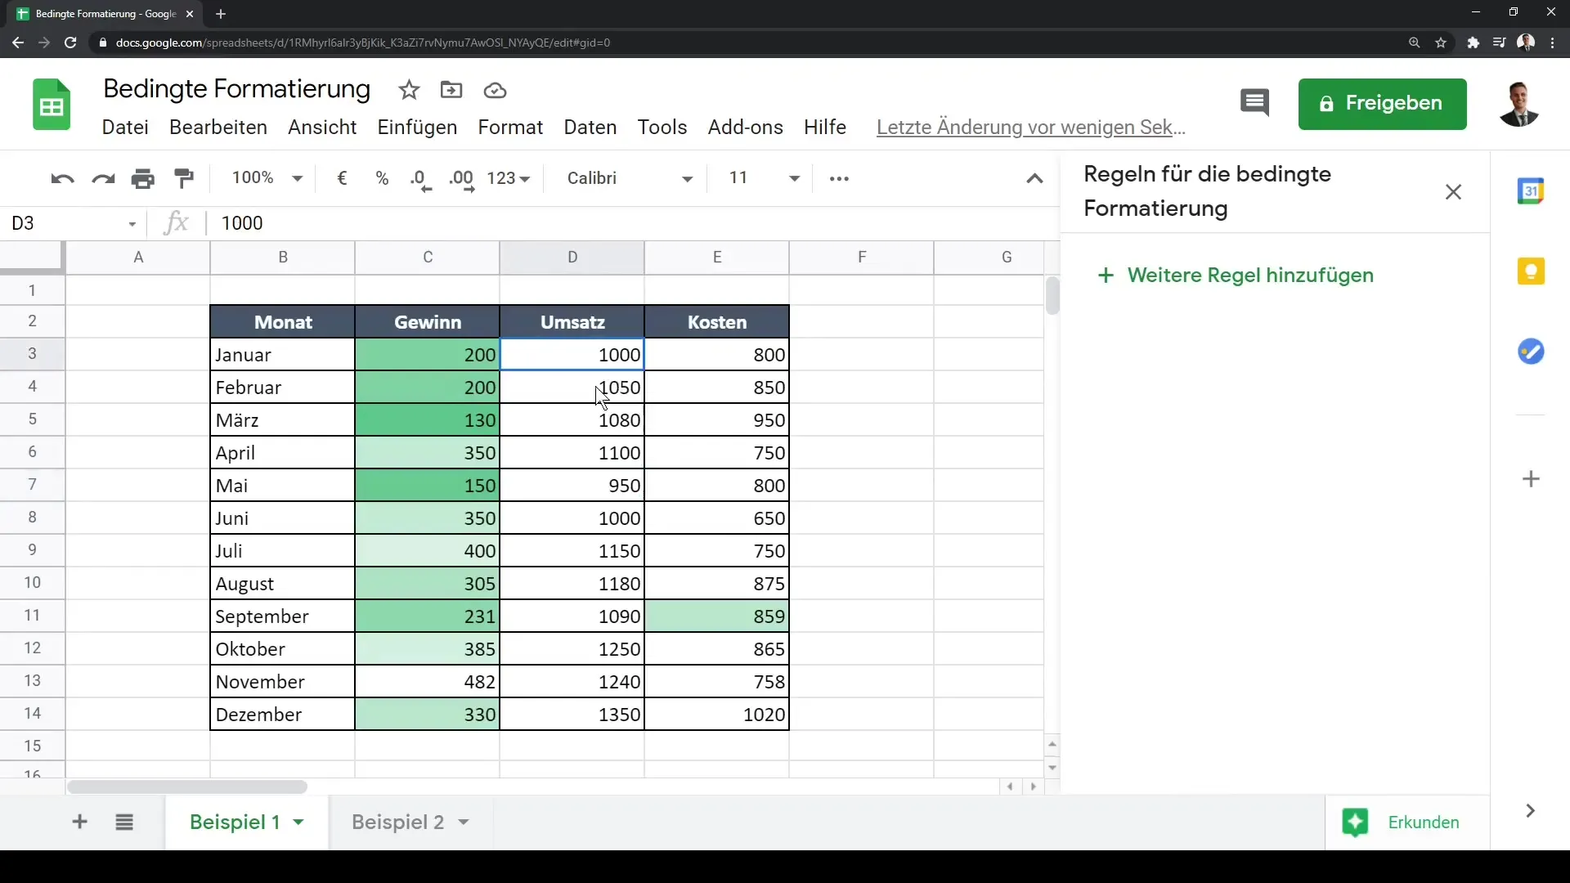The image size is (1570, 883).
Task: Check cloud save status icon
Action: pos(495,90)
